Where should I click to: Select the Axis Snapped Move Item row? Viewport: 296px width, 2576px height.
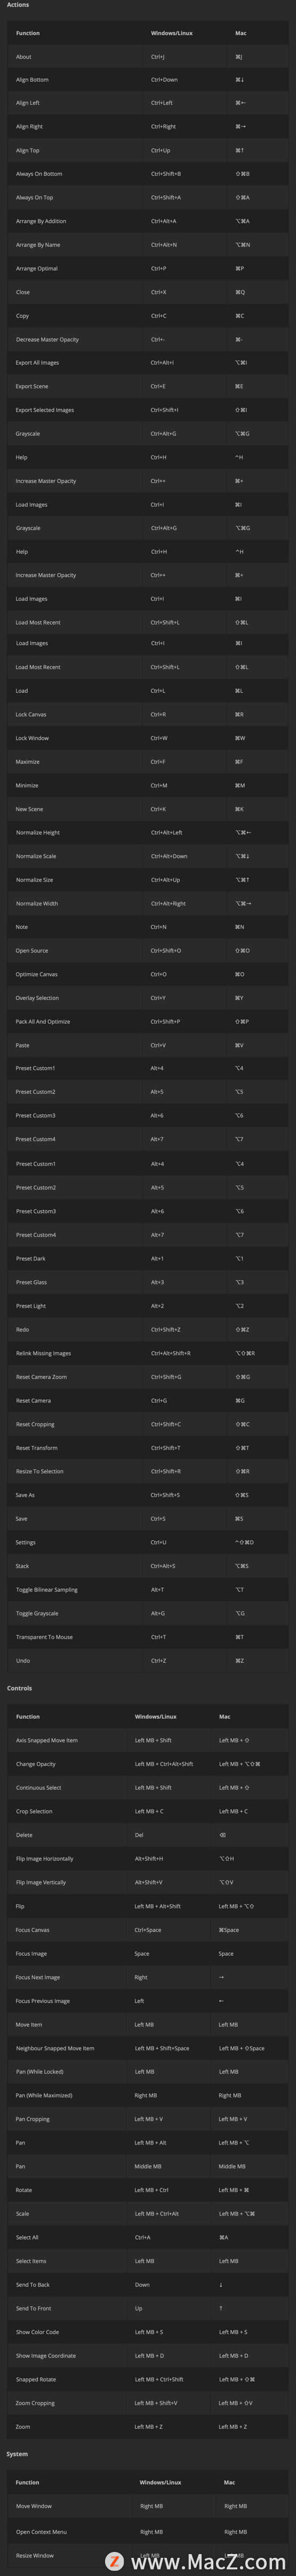click(x=148, y=1741)
